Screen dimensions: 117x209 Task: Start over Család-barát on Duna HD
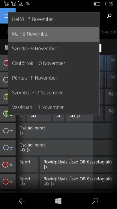point(22,150)
